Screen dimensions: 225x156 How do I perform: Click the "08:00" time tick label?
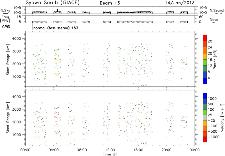[x=82, y=150]
